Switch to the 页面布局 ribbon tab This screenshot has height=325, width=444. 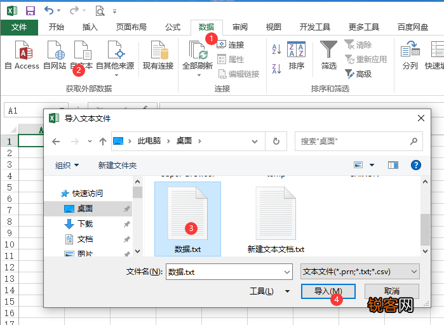131,27
